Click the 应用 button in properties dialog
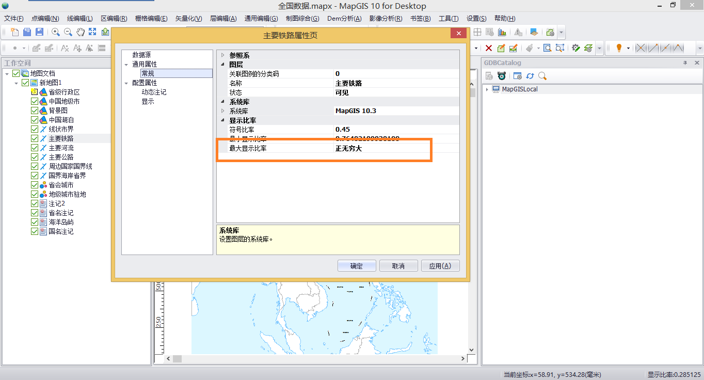Viewport: 704px width, 380px height. tap(440, 265)
